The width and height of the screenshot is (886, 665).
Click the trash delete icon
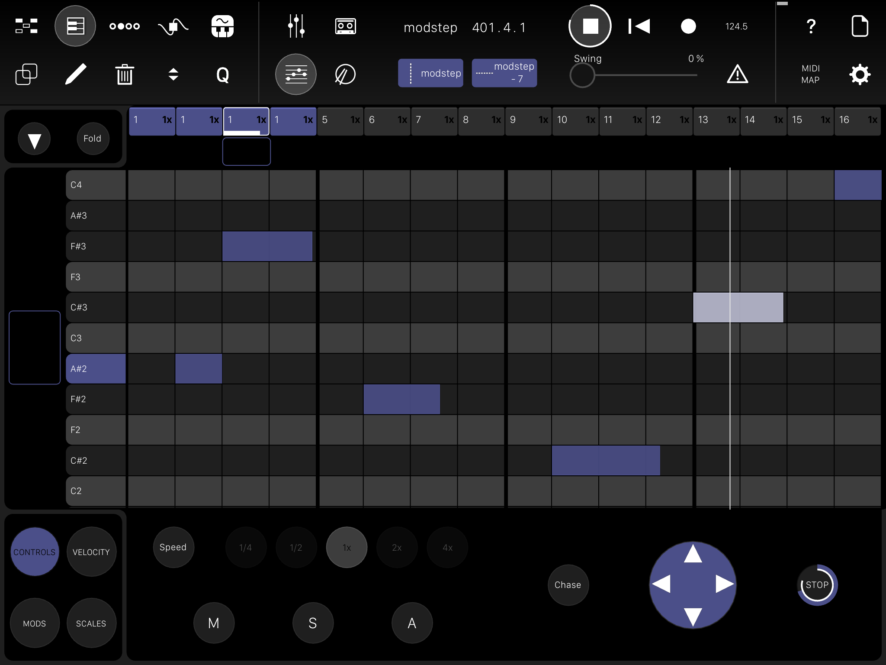pyautogui.click(x=125, y=74)
